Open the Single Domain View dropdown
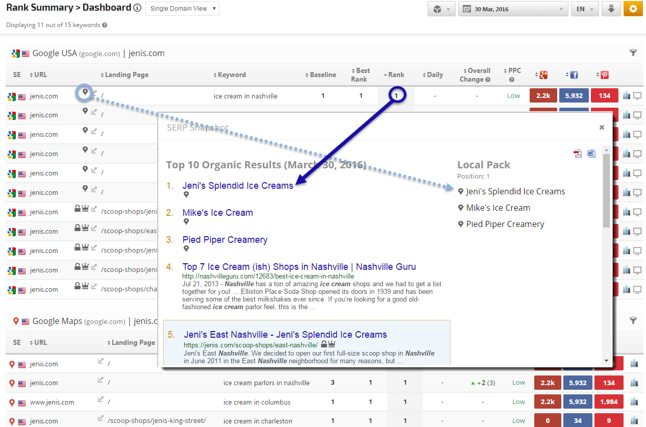 point(182,9)
